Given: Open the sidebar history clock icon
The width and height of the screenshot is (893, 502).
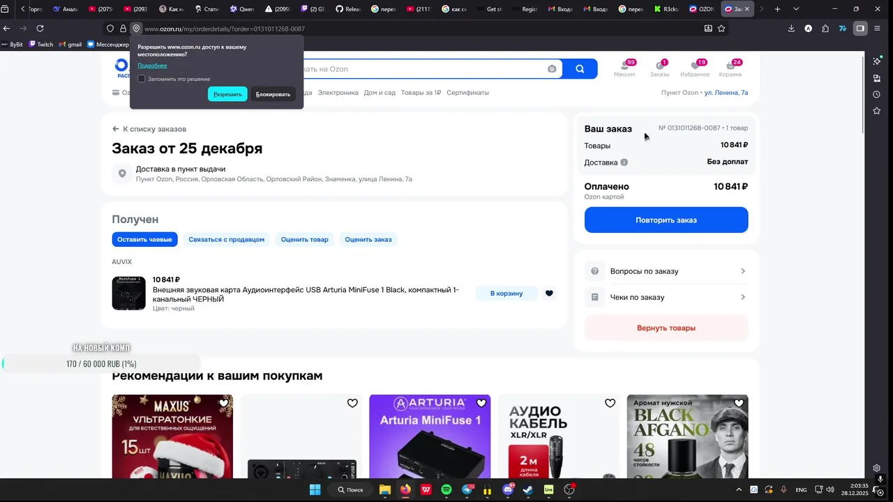Looking at the screenshot, I should point(877,94).
